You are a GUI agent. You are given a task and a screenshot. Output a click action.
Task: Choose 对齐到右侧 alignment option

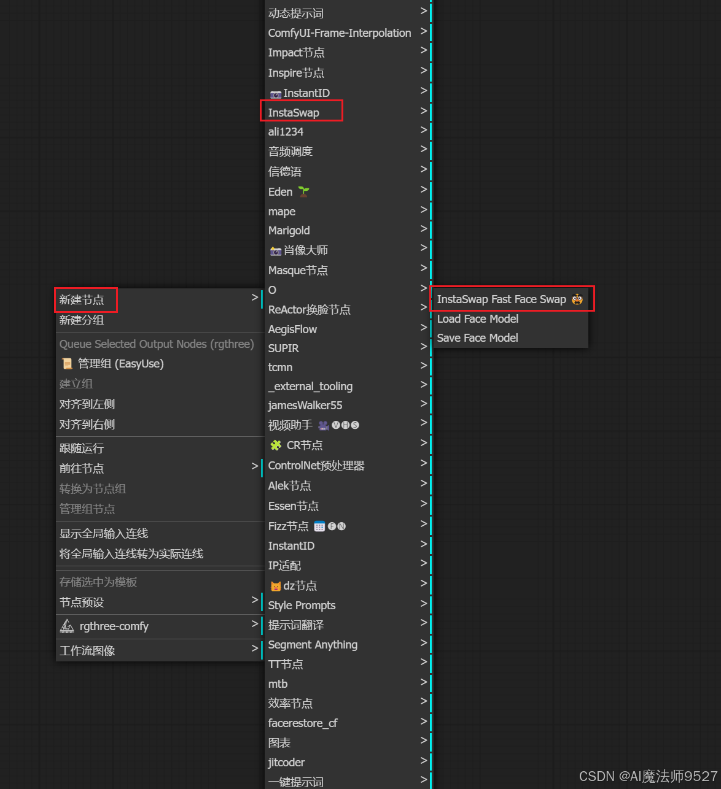tap(160, 425)
